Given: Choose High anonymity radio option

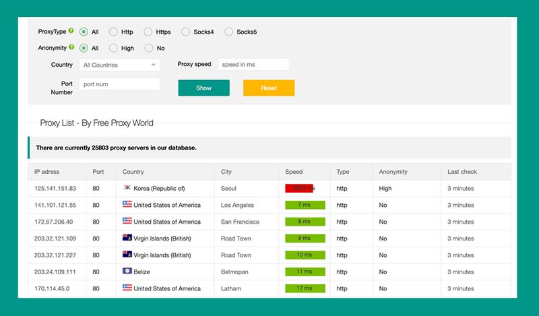Looking at the screenshot, I should click(x=113, y=49).
